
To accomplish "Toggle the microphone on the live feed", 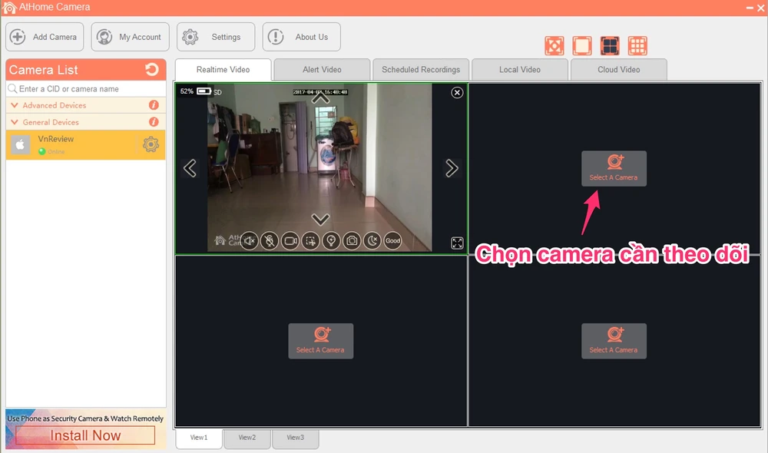I will tap(270, 241).
